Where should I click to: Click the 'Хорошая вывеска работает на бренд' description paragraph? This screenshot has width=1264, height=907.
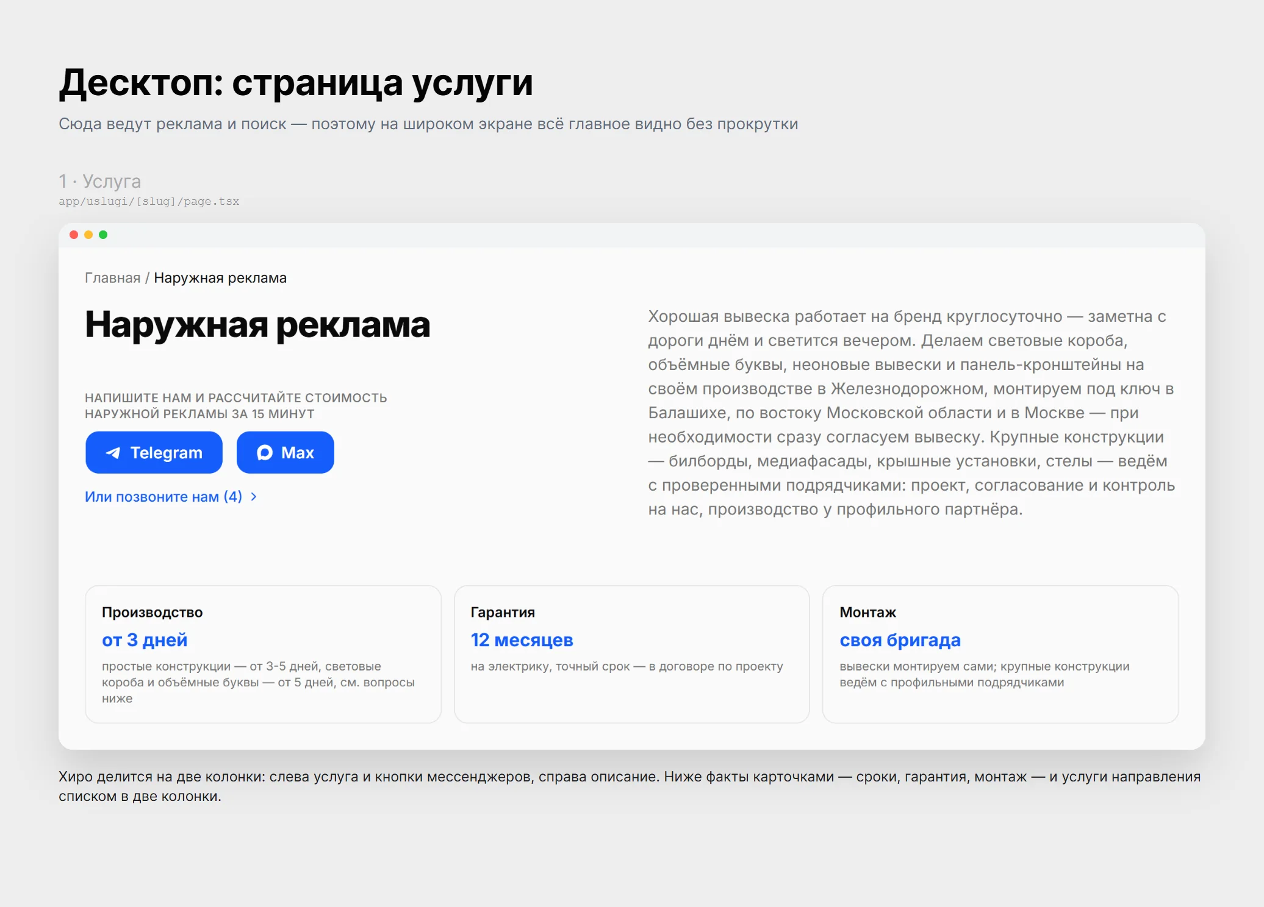[911, 413]
